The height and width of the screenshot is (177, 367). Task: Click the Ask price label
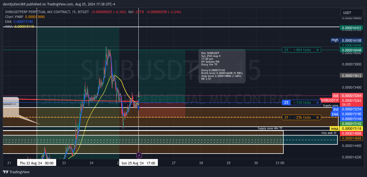pos(335,96)
